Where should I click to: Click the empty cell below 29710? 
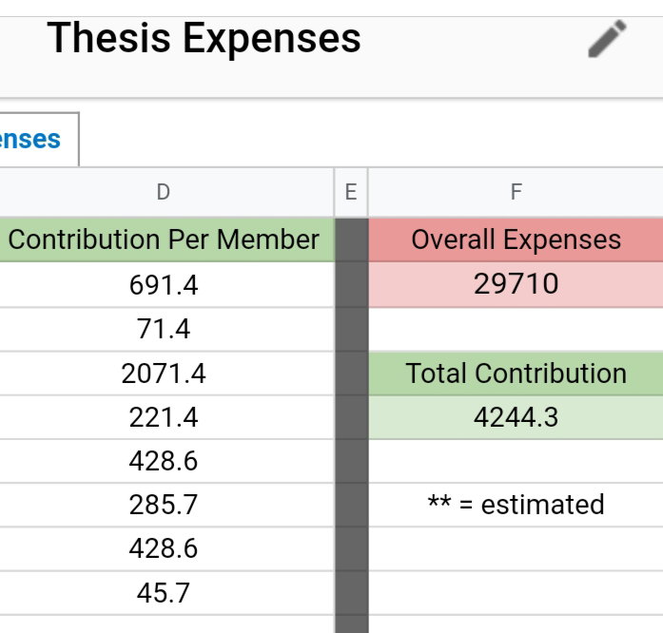click(516, 329)
